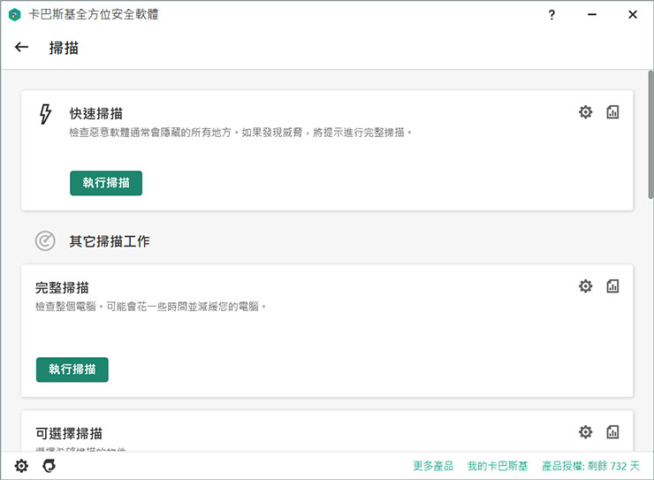Click the 掃描 page title

point(64,48)
